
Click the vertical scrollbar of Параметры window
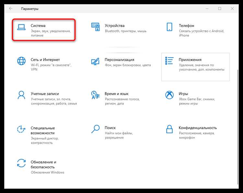pyautogui.click(x=238, y=127)
